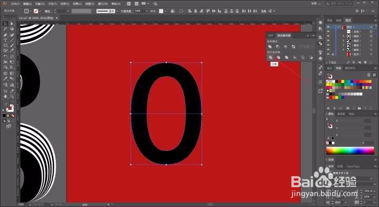The width and height of the screenshot is (379, 207).
Task: Select the Paintbrush tool
Action: click(x=12, y=46)
